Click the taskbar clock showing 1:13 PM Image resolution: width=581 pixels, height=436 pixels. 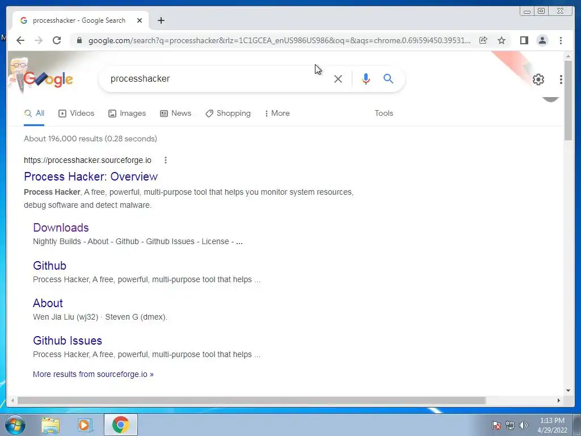[x=552, y=425]
